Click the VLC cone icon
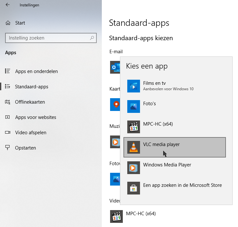 coord(134,147)
